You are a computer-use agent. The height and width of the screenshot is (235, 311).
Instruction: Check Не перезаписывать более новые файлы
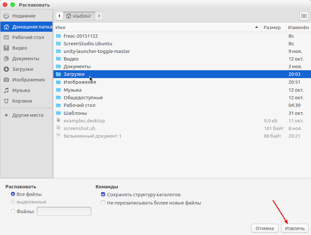pyautogui.click(x=103, y=202)
